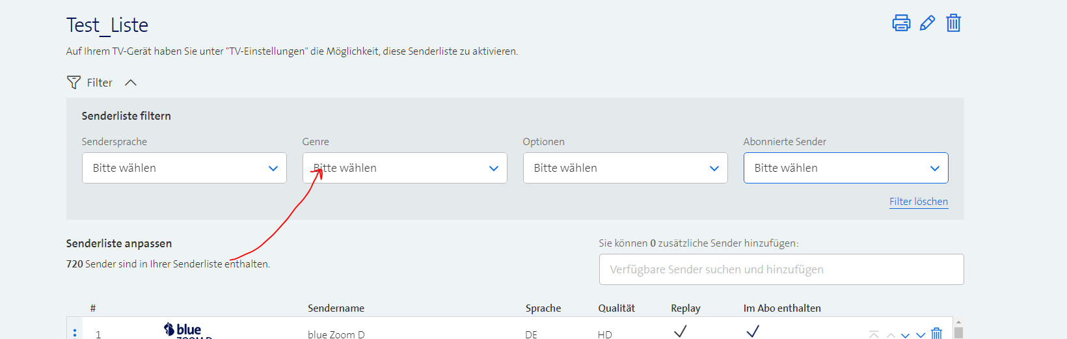1067x339 pixels.
Task: Click the '720 Sender sind in Ihrer Senderliste' text
Action: [168, 264]
